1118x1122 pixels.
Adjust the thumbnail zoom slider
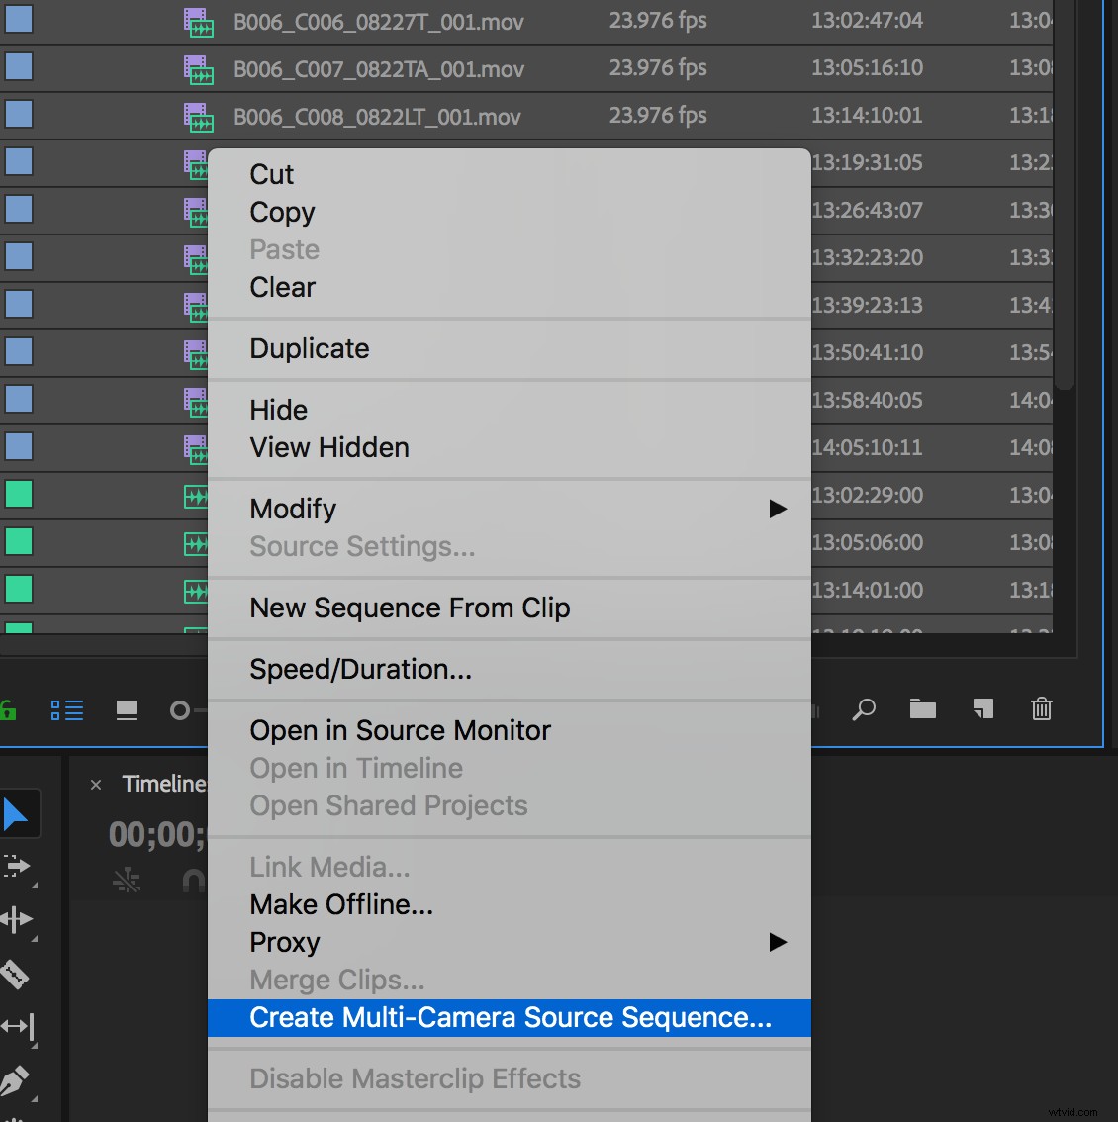[x=181, y=709]
